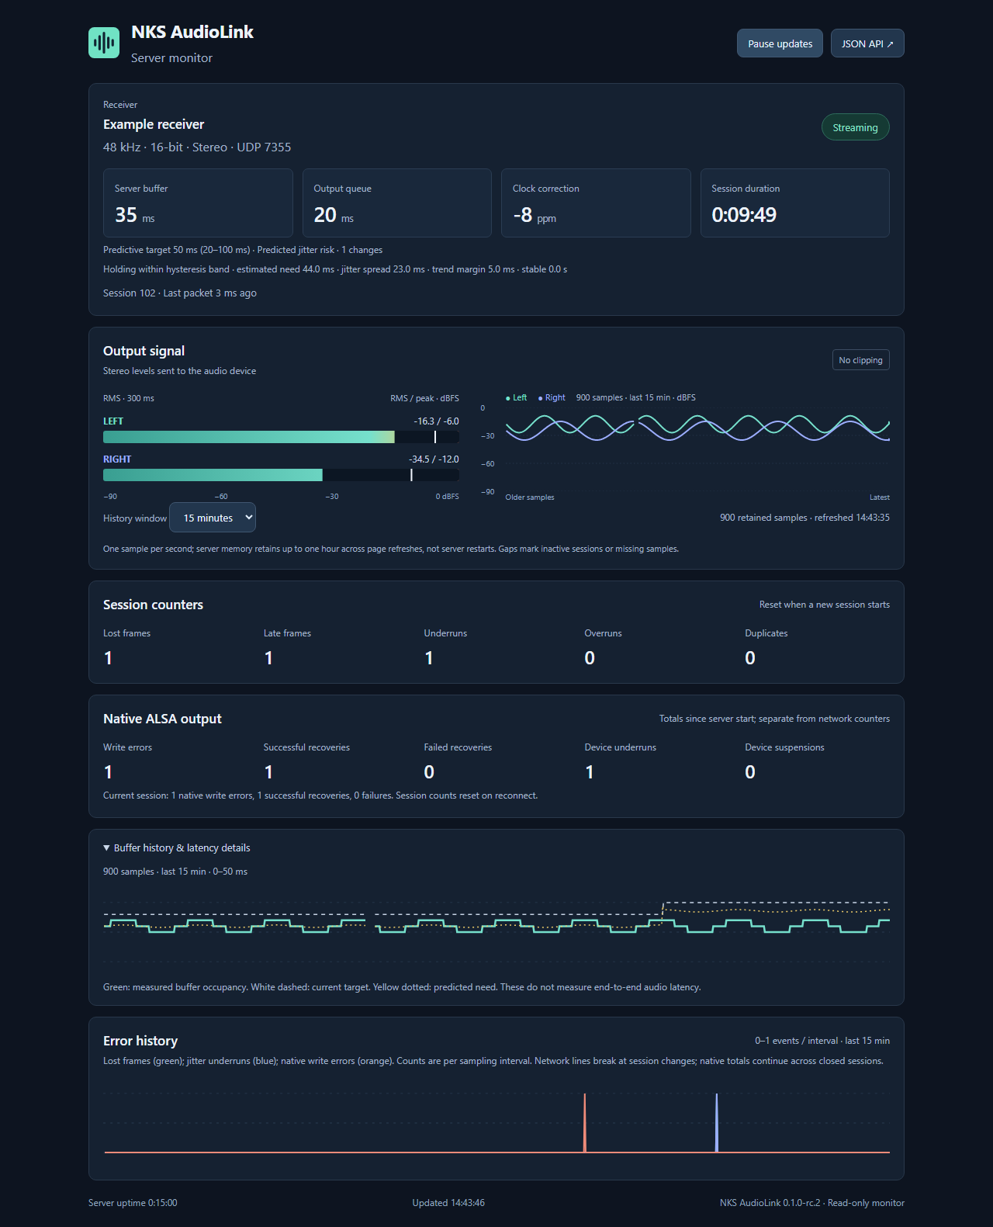Click the orange native write error spike
The image size is (993, 1227).
click(585, 1123)
